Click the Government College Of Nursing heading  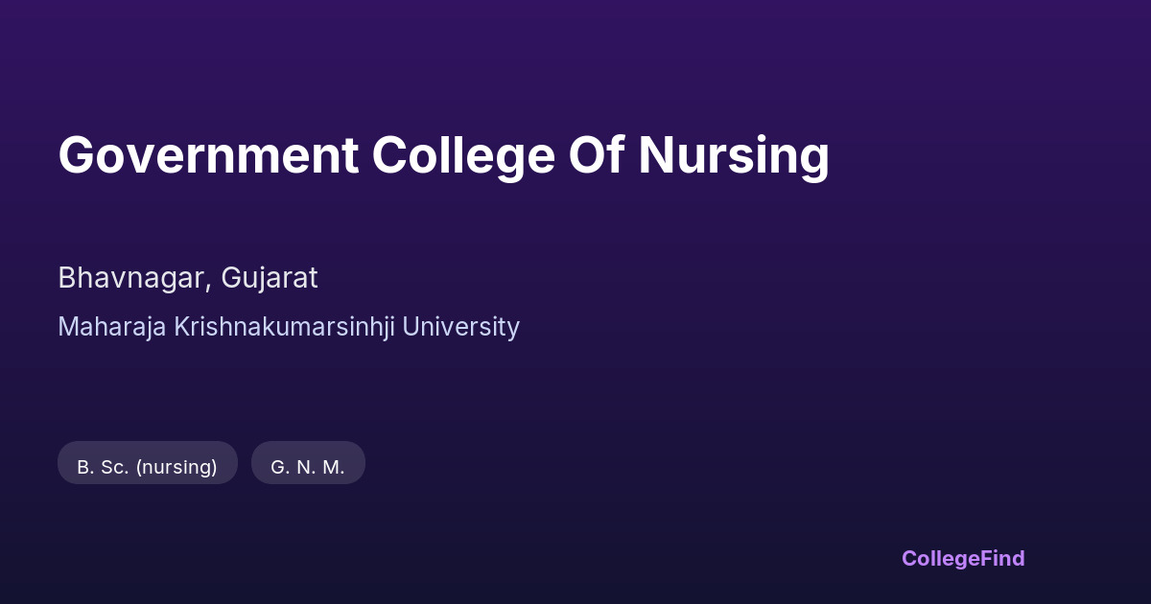(x=443, y=155)
